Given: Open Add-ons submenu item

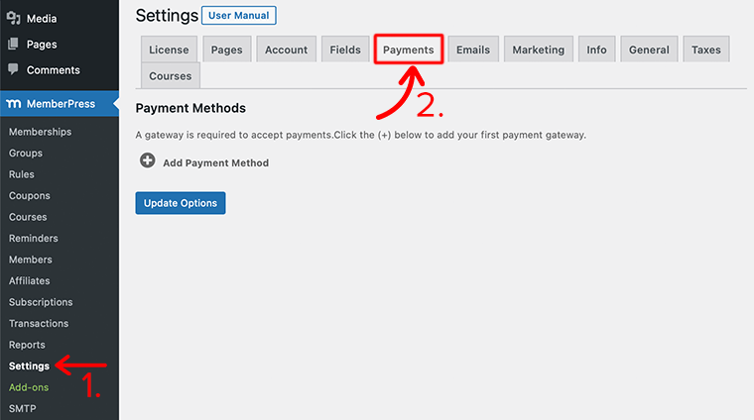Looking at the screenshot, I should [29, 387].
